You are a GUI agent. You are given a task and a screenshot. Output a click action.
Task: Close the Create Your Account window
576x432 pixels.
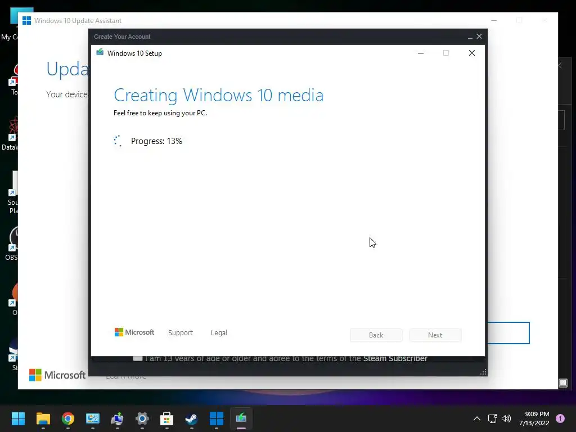479,37
